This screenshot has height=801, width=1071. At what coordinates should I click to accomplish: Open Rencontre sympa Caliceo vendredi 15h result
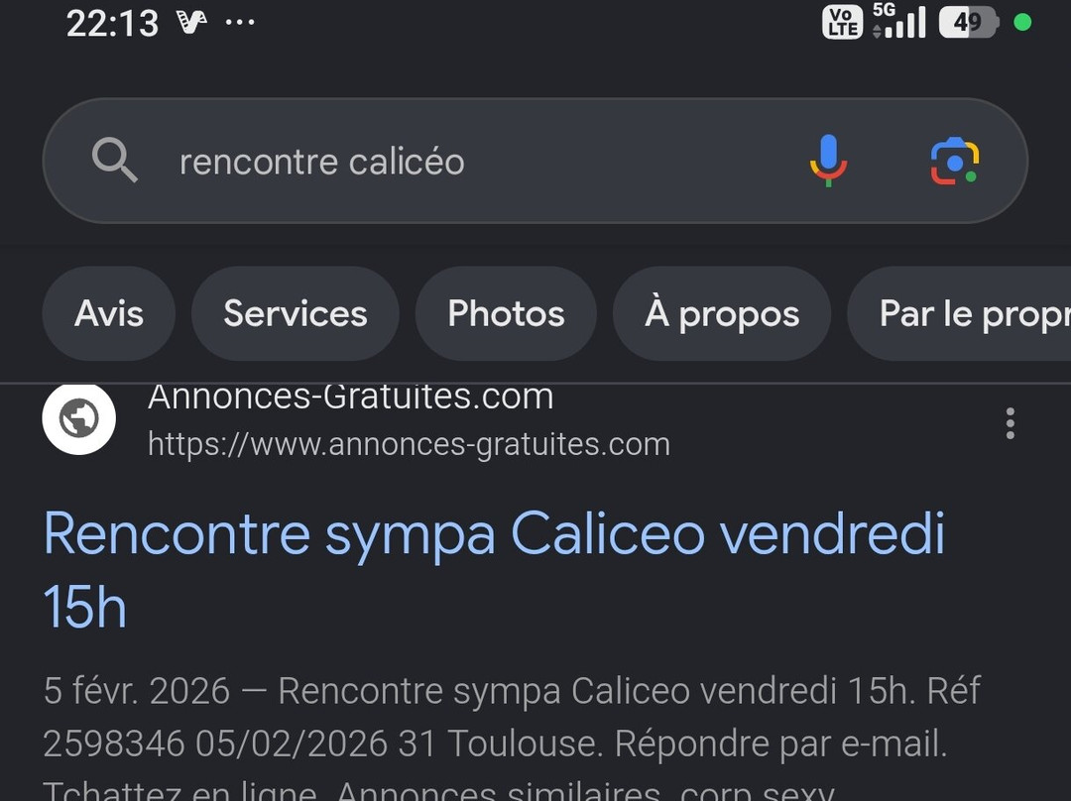pyautogui.click(x=494, y=569)
